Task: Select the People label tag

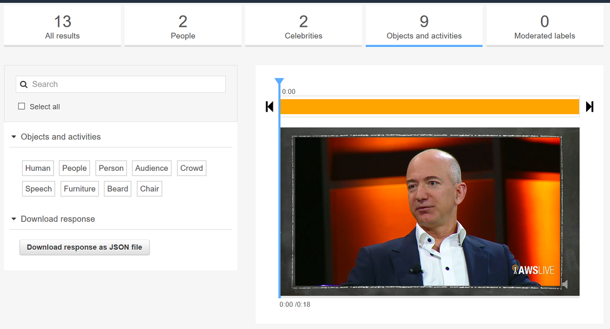Action: coord(74,168)
